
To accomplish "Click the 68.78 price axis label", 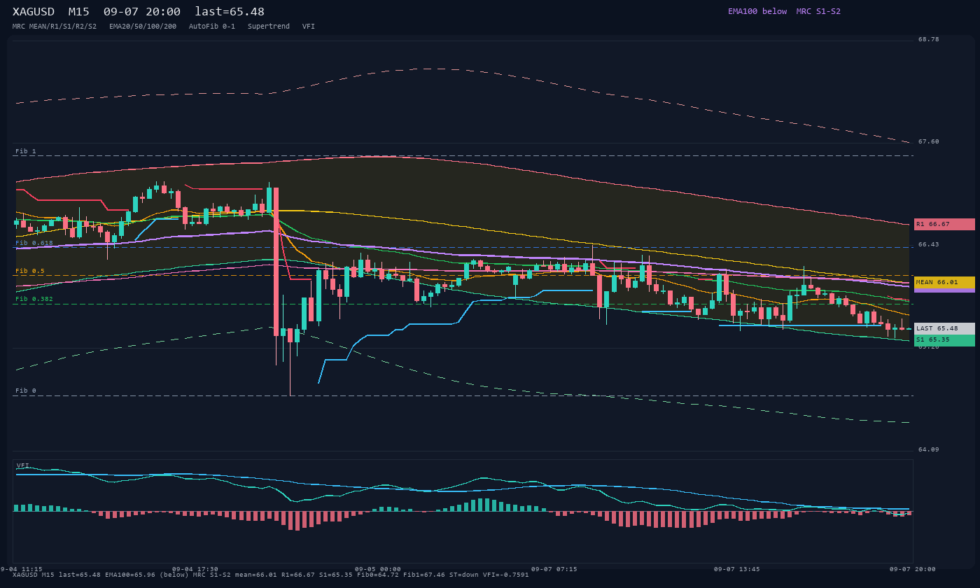I will tap(929, 39).
